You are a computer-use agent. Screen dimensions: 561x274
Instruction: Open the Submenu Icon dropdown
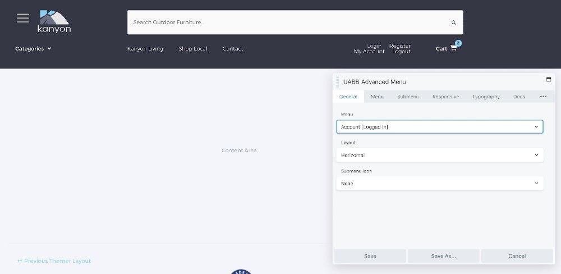(439, 184)
